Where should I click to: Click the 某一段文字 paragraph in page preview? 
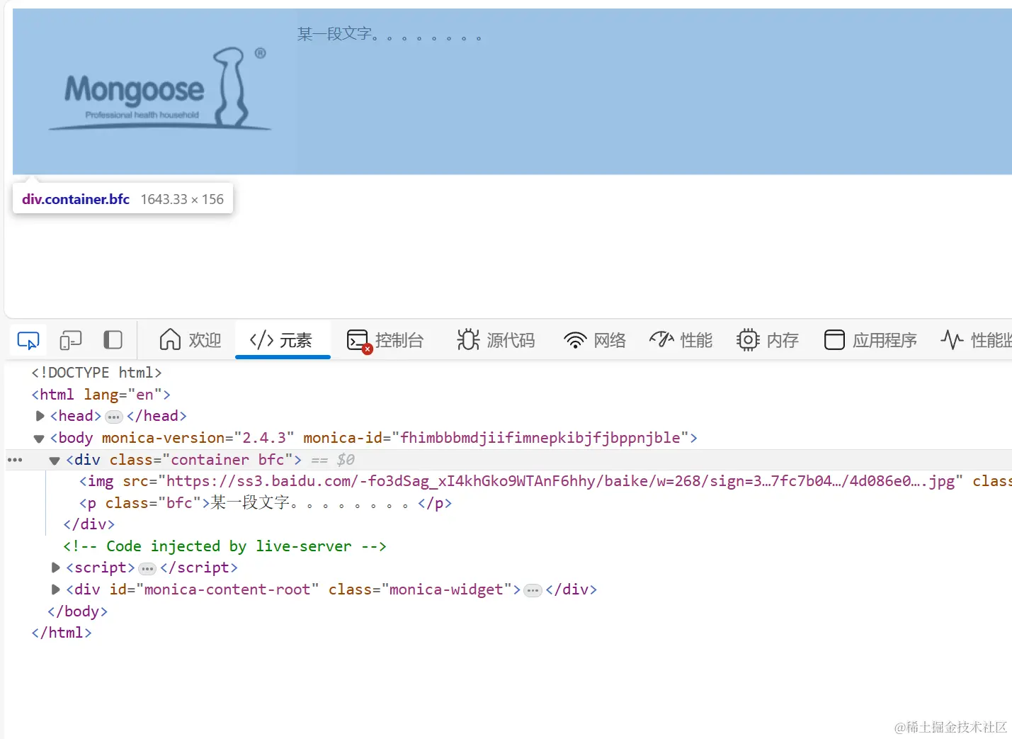(x=390, y=34)
